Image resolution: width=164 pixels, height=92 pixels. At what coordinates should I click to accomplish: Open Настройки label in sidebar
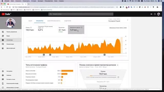(x=9, y=71)
